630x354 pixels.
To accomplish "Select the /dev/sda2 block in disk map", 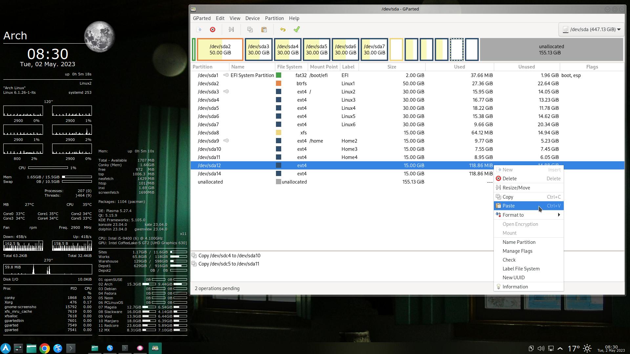I will point(220,49).
